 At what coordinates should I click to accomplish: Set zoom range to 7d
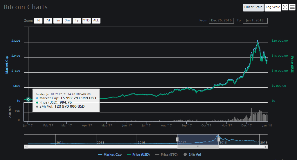coord(48,21)
